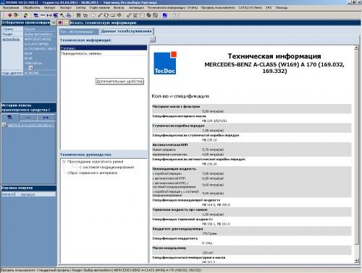The image size is (362, 273).
Task: Click the red diamond icon beside search header
Action: [60, 22]
